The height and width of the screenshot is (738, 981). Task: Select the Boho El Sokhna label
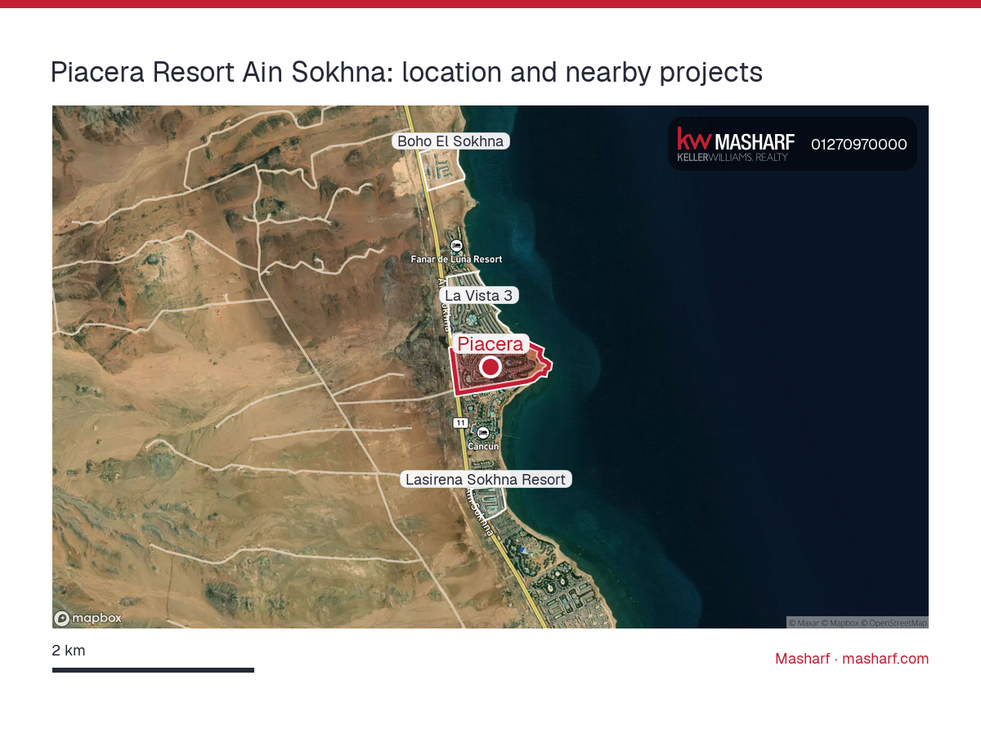tap(450, 141)
